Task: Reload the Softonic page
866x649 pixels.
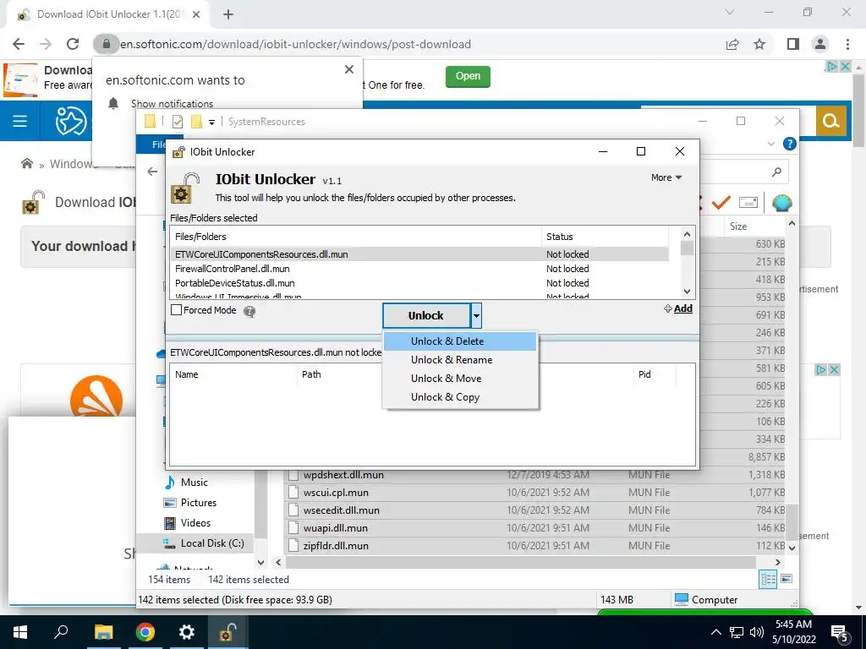Action: point(73,44)
